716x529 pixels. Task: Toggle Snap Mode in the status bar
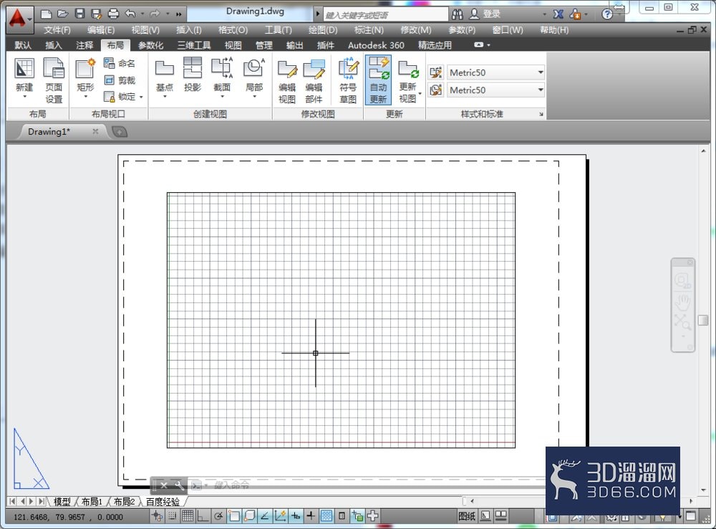click(x=173, y=516)
